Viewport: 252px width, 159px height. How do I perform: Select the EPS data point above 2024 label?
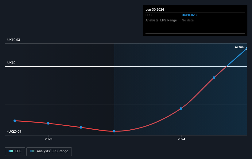click(181, 109)
